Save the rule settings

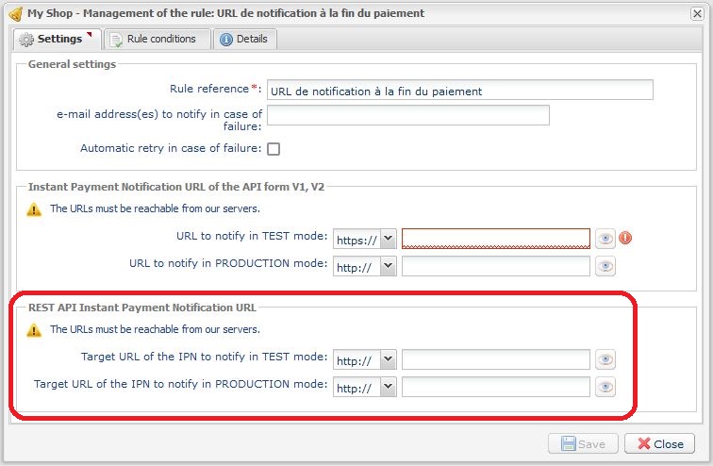tap(583, 443)
